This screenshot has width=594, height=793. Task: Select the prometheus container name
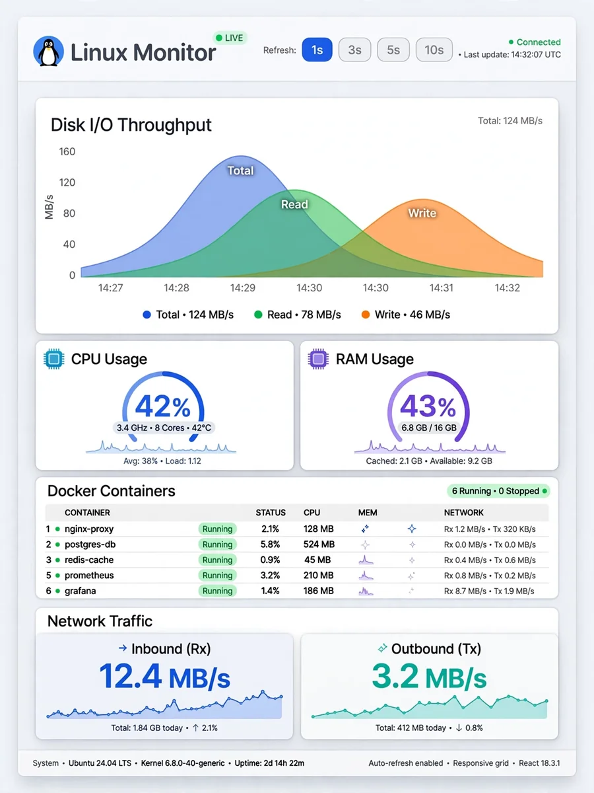pos(89,575)
